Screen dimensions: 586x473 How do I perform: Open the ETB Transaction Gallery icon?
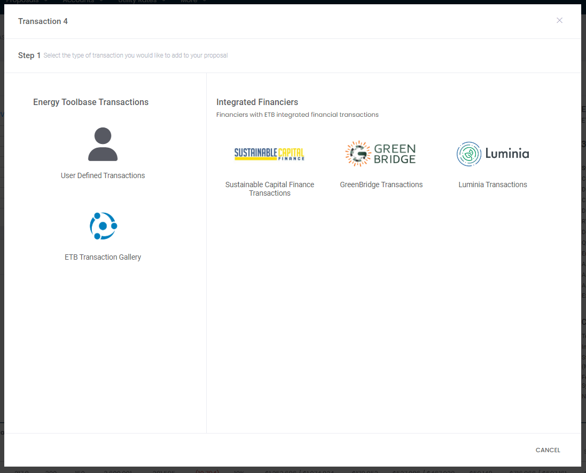[103, 226]
